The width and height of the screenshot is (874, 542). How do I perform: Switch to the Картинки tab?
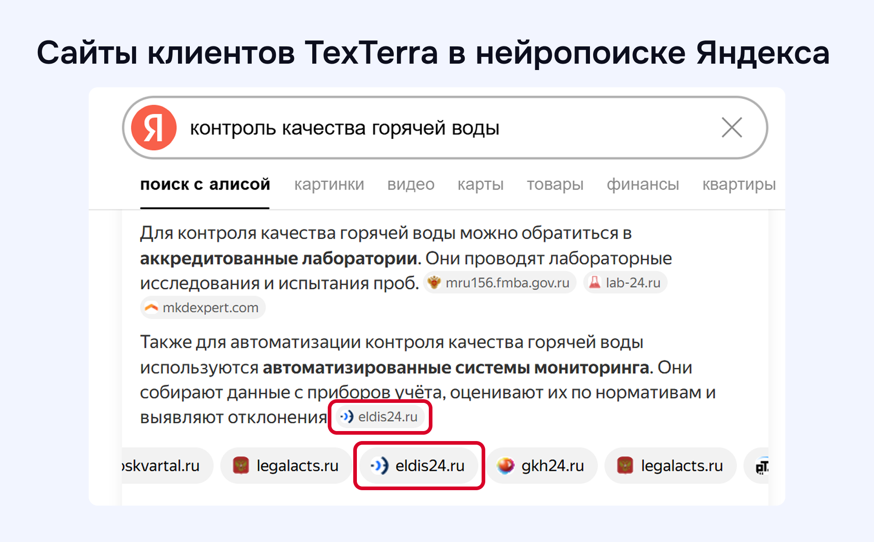[x=329, y=185]
